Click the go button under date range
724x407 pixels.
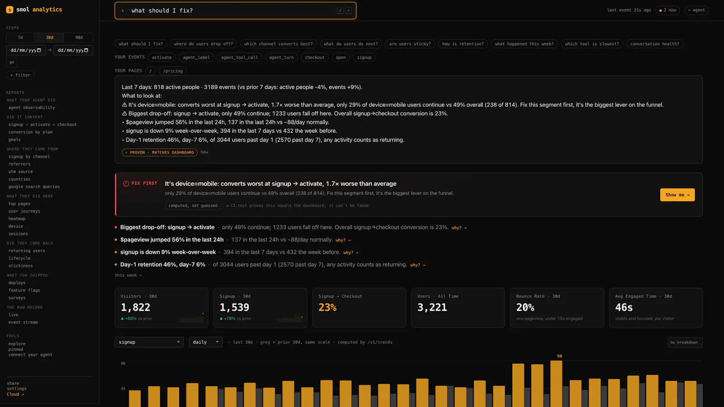click(12, 62)
